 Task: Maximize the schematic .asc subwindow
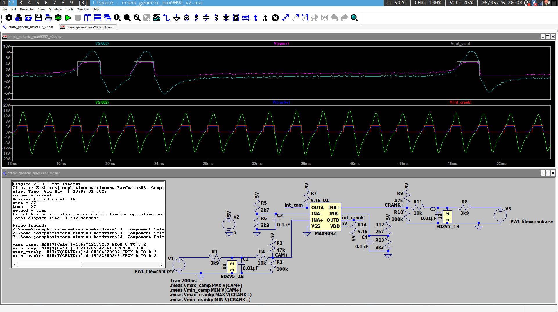548,173
